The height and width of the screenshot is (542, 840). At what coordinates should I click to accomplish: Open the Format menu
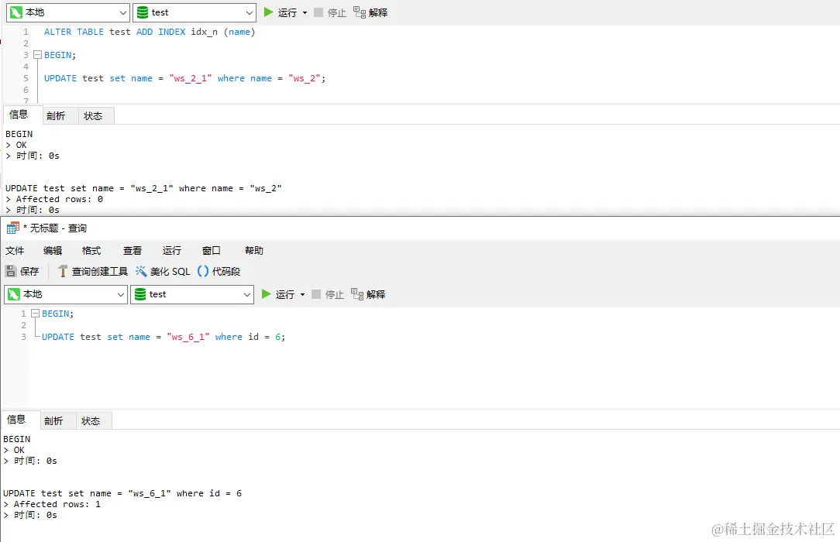[91, 250]
